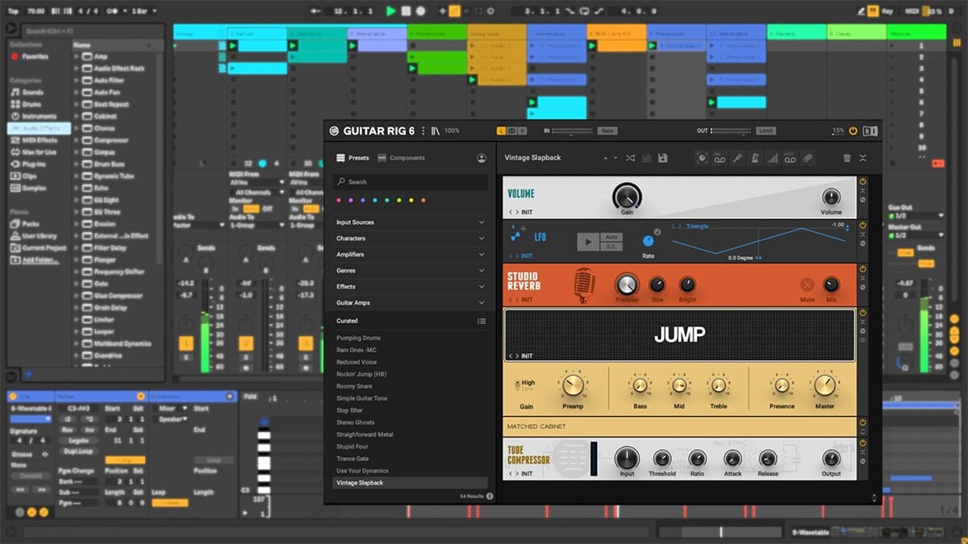Open the Metronome tool in Guitar Rig
This screenshot has width=968, height=544.
coord(755,158)
